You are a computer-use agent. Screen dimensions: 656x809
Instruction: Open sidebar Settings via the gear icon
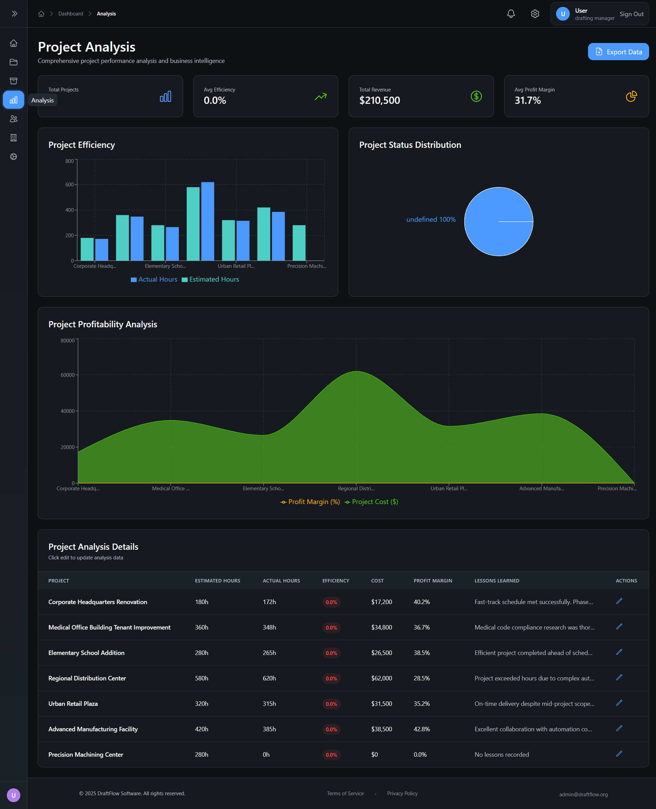click(14, 156)
